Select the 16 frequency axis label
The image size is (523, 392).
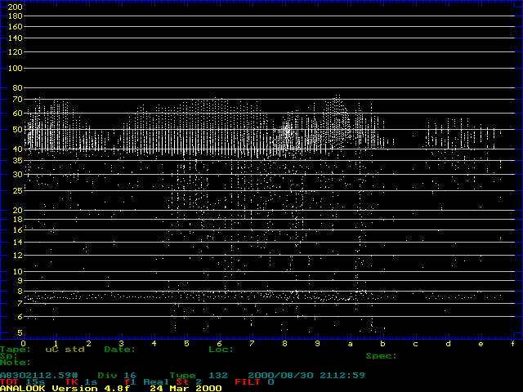18,230
